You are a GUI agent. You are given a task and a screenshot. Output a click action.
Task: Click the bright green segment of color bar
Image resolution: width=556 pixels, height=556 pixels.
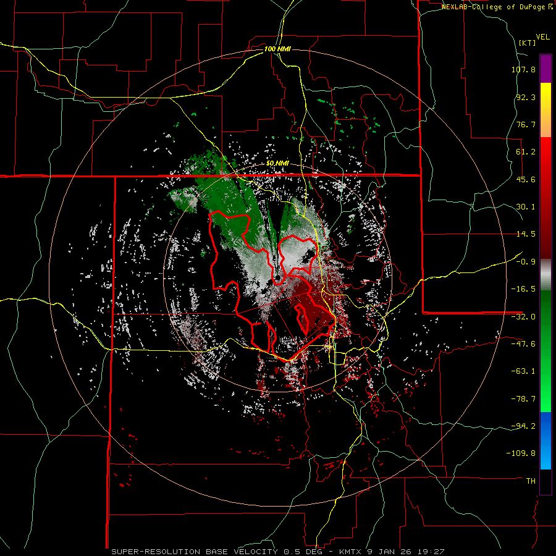pos(545,351)
